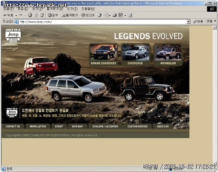Refresh the page using the Refresh icon
This screenshot has width=218, height=172.
(x=36, y=15)
